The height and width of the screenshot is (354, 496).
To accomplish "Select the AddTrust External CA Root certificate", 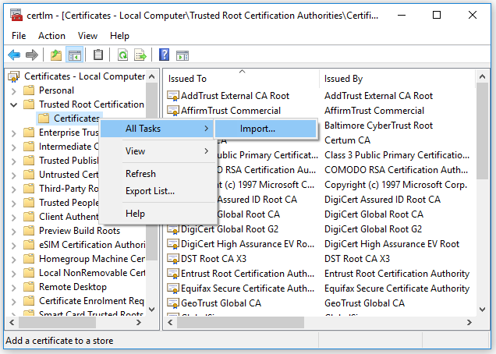I will pyautogui.click(x=234, y=96).
